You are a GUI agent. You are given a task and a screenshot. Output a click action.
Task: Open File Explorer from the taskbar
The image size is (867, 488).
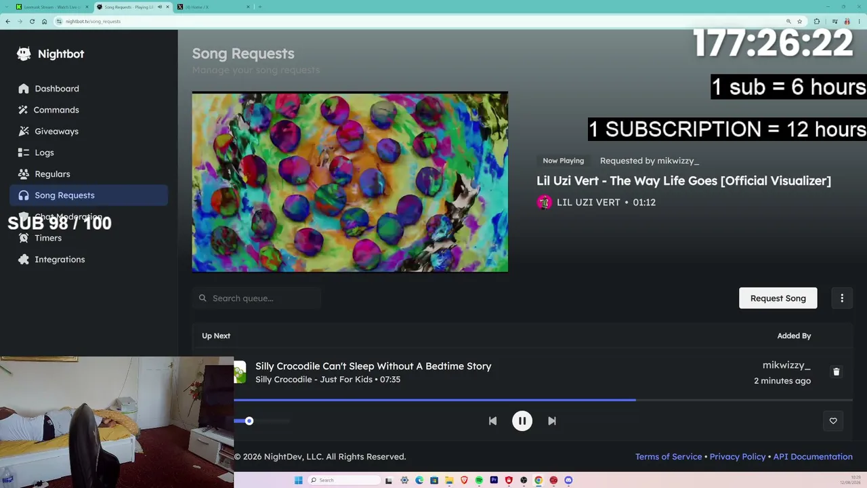[449, 481]
